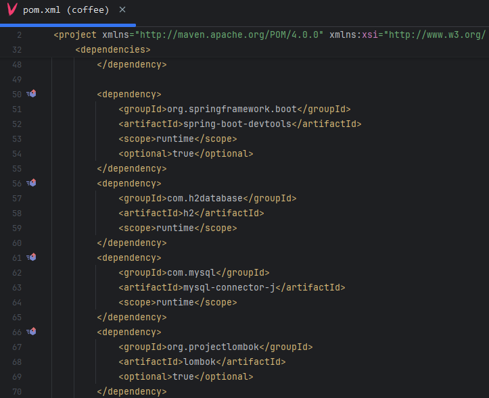Click com.h2database groupId text
The image size is (489, 398).
coord(205,198)
